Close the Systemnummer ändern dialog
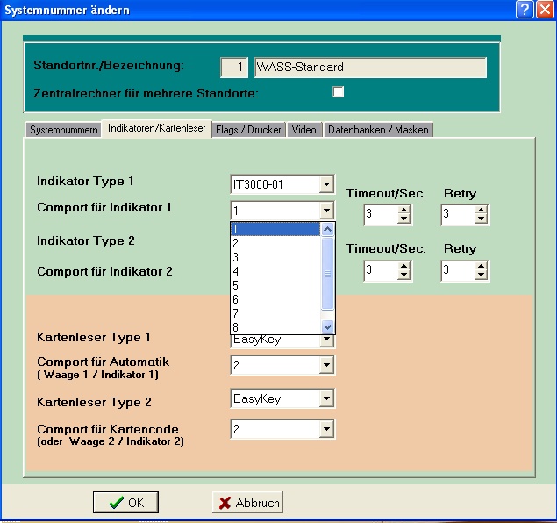 [x=544, y=10]
